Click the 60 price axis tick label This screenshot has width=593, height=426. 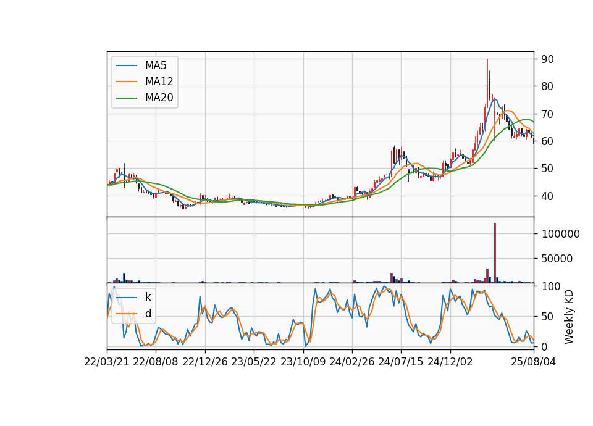click(x=547, y=141)
